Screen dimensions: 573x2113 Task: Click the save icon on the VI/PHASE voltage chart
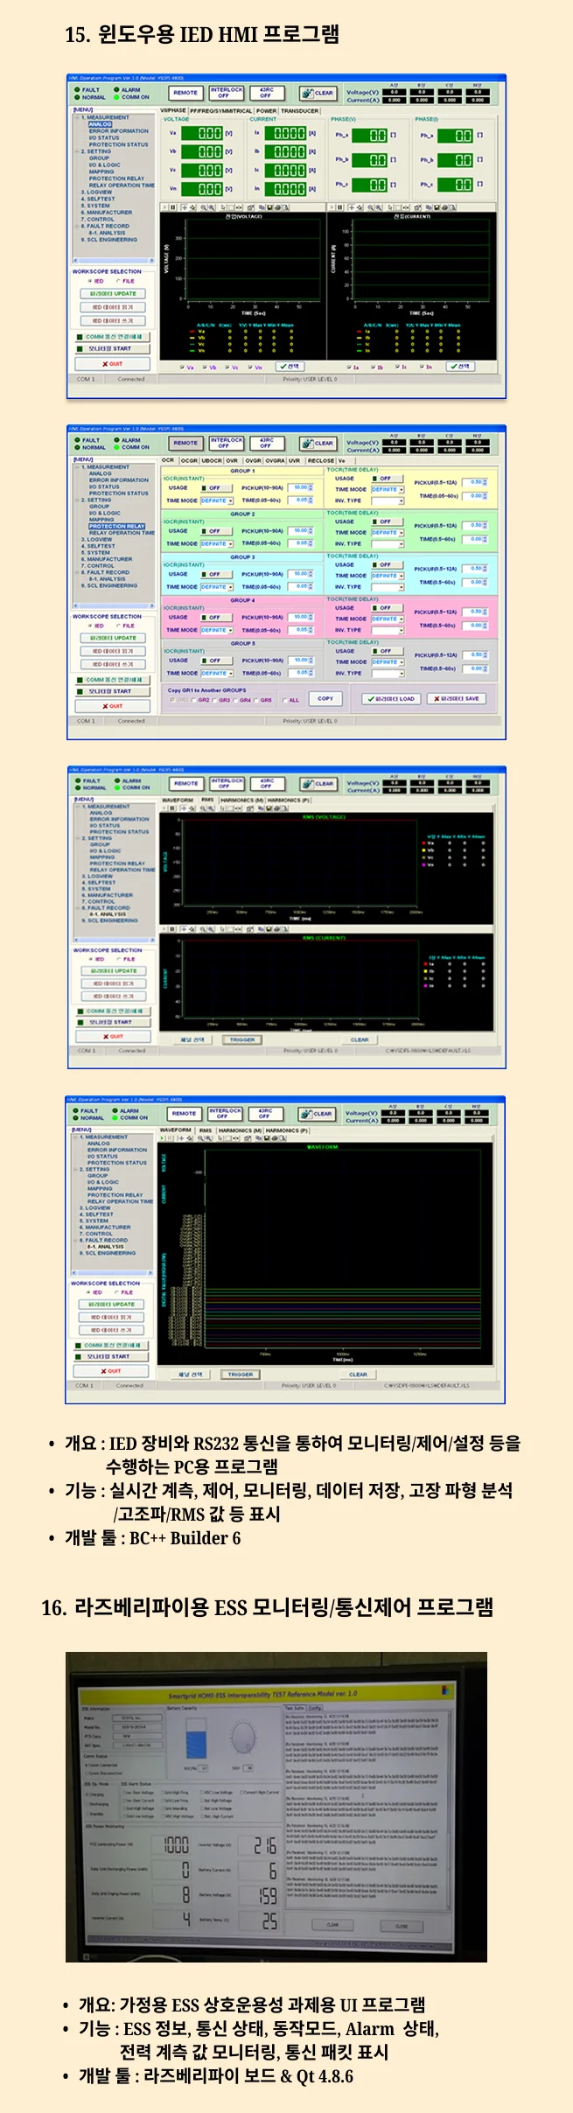tap(269, 207)
